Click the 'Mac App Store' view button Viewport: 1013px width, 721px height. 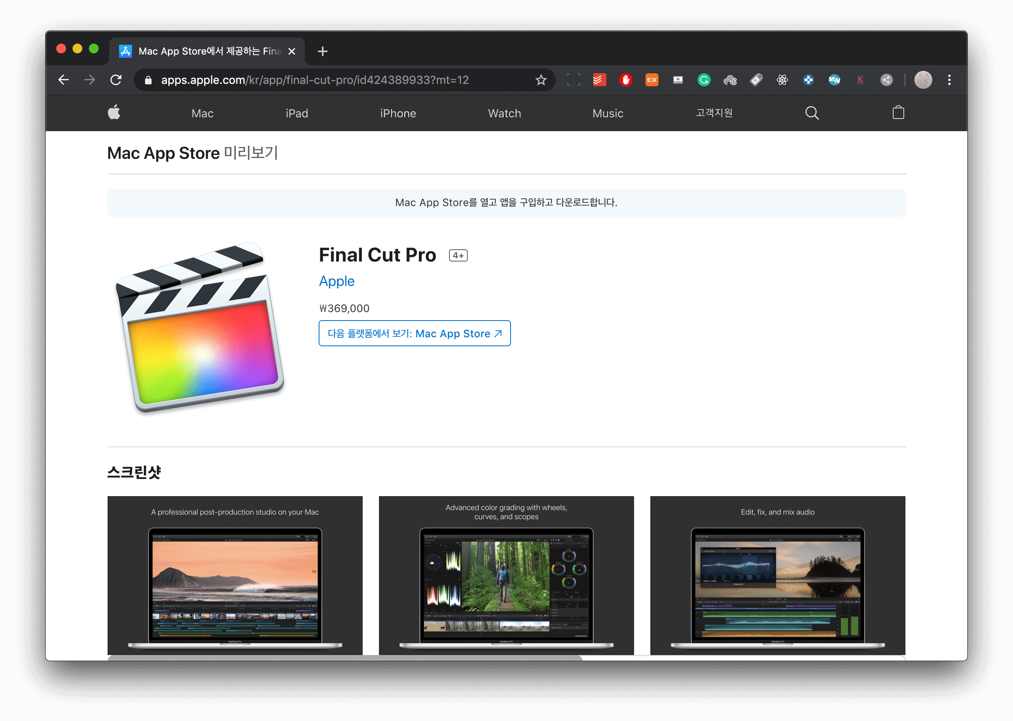pos(414,334)
